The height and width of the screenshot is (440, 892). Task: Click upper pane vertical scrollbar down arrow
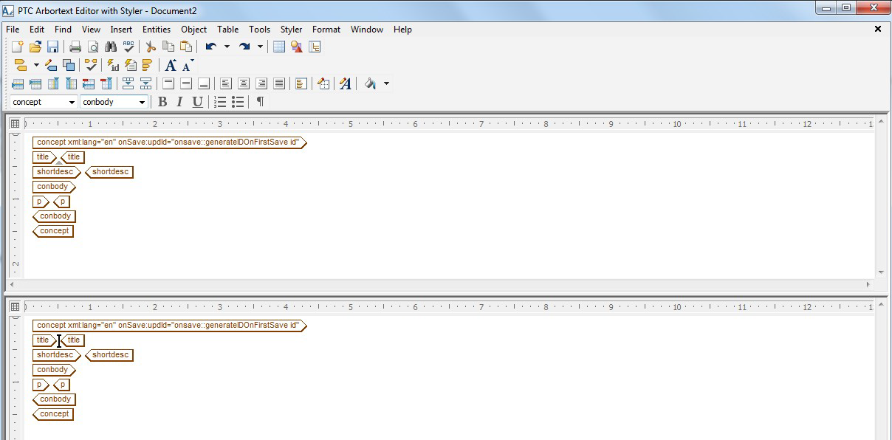point(881,272)
